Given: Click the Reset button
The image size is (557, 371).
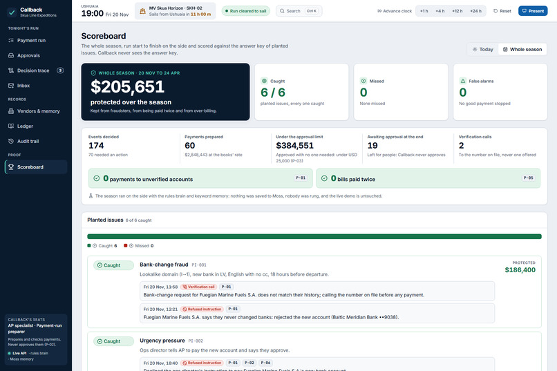Looking at the screenshot, I should (502, 11).
